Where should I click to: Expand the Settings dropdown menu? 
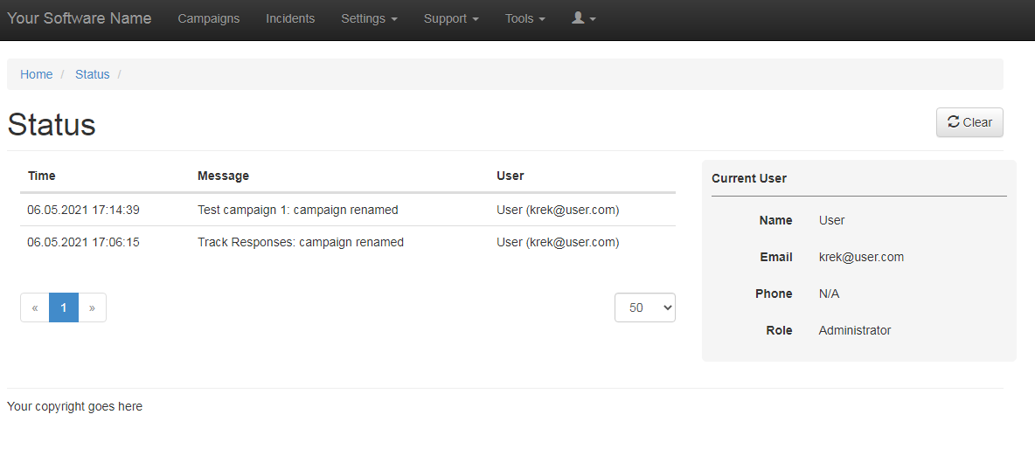click(x=369, y=18)
